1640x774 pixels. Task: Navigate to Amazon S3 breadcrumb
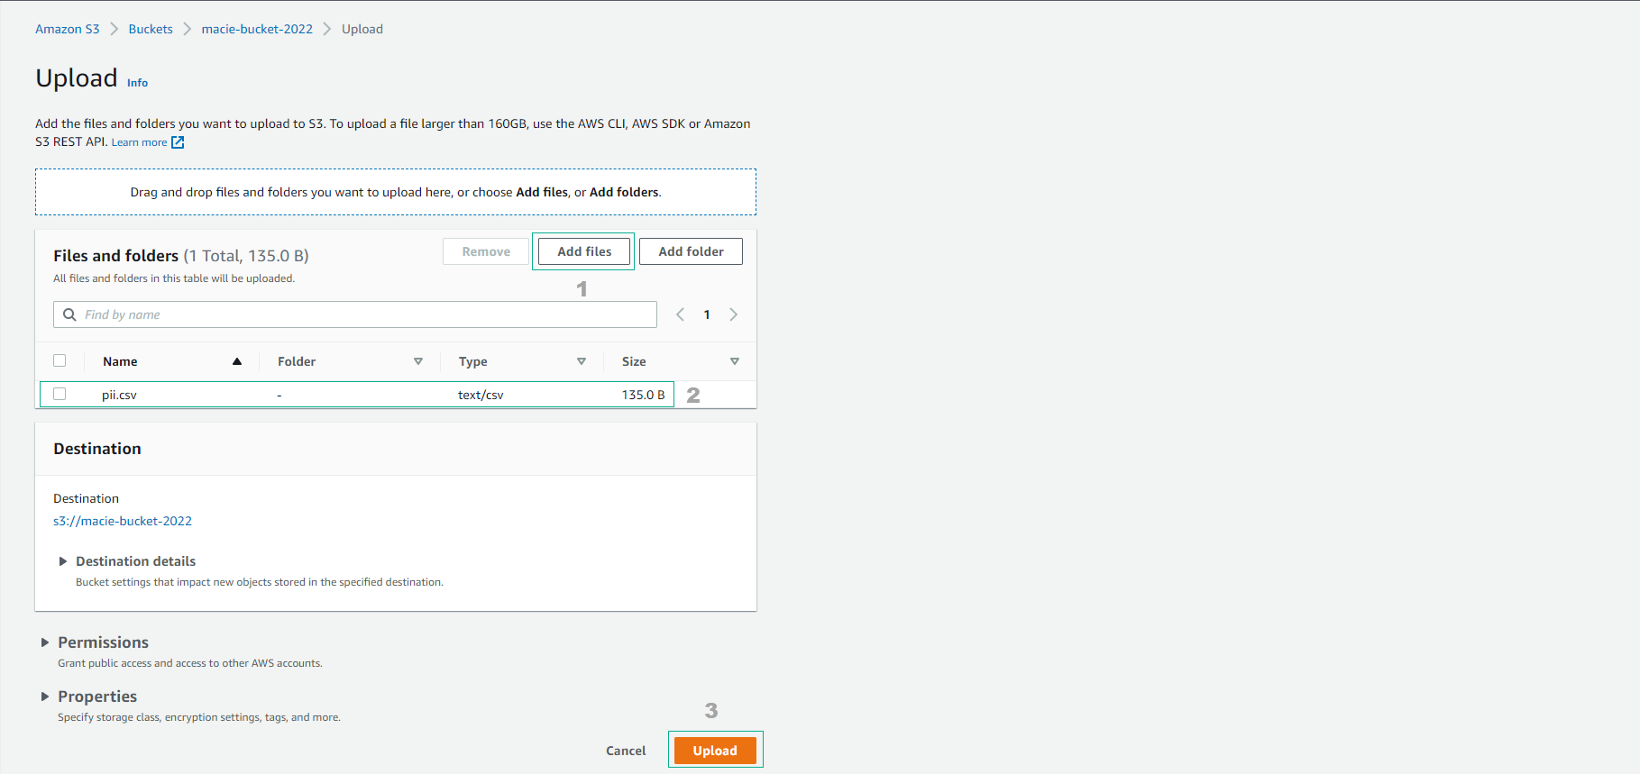(68, 29)
